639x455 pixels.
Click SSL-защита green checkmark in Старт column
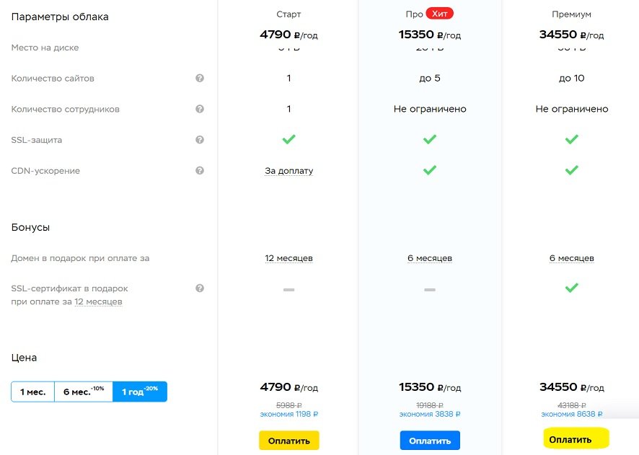[289, 139]
